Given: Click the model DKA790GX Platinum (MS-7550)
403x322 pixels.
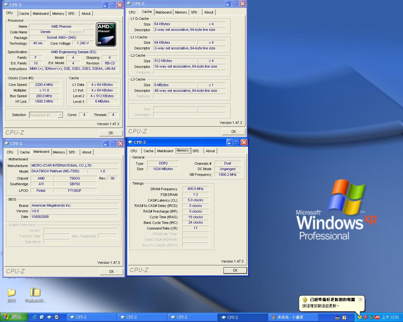Looking at the screenshot, I should [x=58, y=171].
